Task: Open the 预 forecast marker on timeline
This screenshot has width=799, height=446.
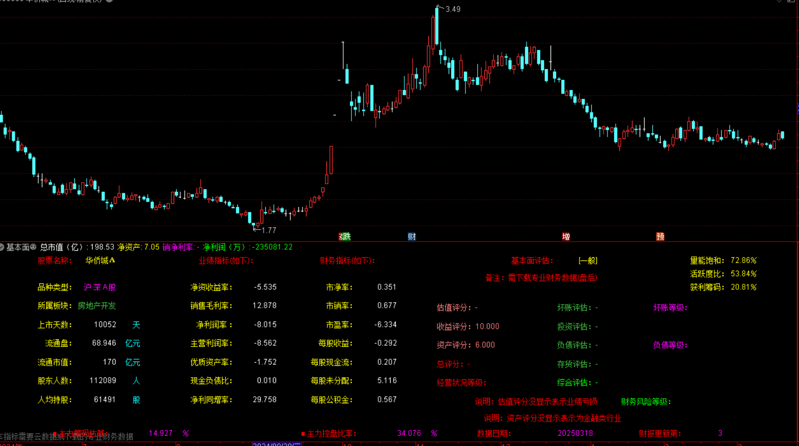Action: [x=660, y=236]
